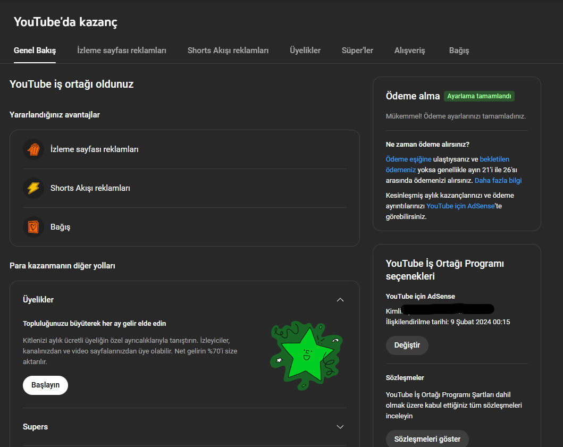Go to the Üyelikler tab
This screenshot has width=563, height=447.
click(x=305, y=50)
